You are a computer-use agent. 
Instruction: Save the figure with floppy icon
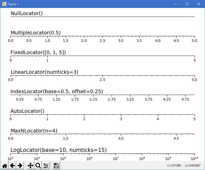(56, 166)
